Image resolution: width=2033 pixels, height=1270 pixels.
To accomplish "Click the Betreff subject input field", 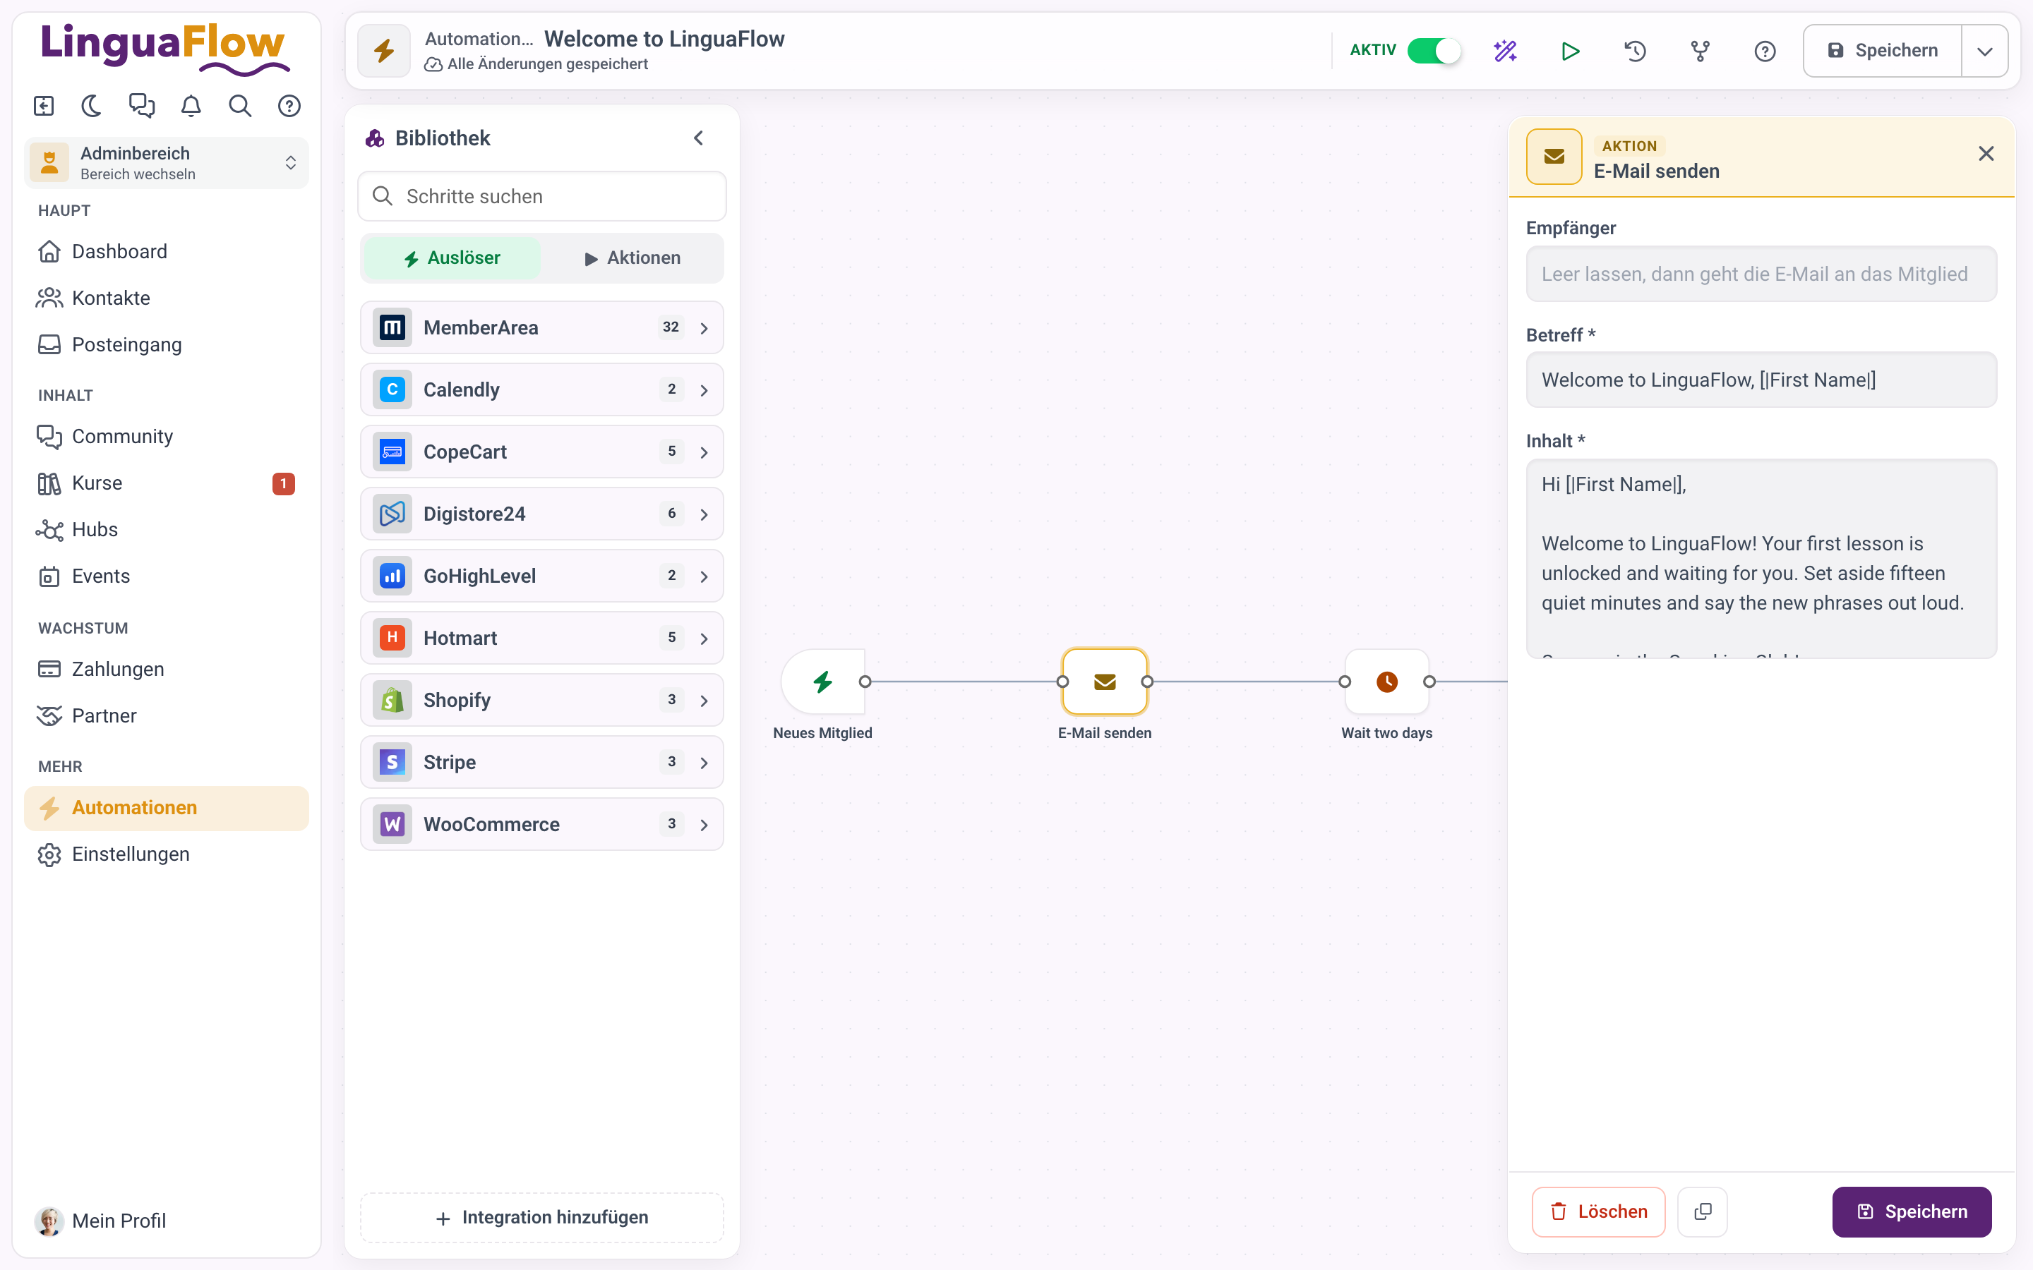I will [1761, 380].
